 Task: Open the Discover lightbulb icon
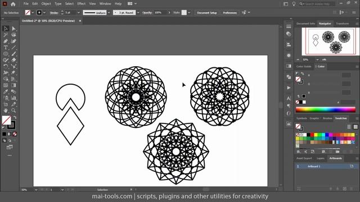(x=294, y=4)
